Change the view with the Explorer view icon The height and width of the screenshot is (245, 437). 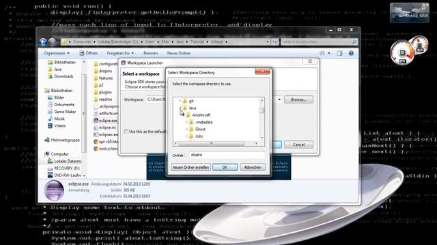click(322, 53)
